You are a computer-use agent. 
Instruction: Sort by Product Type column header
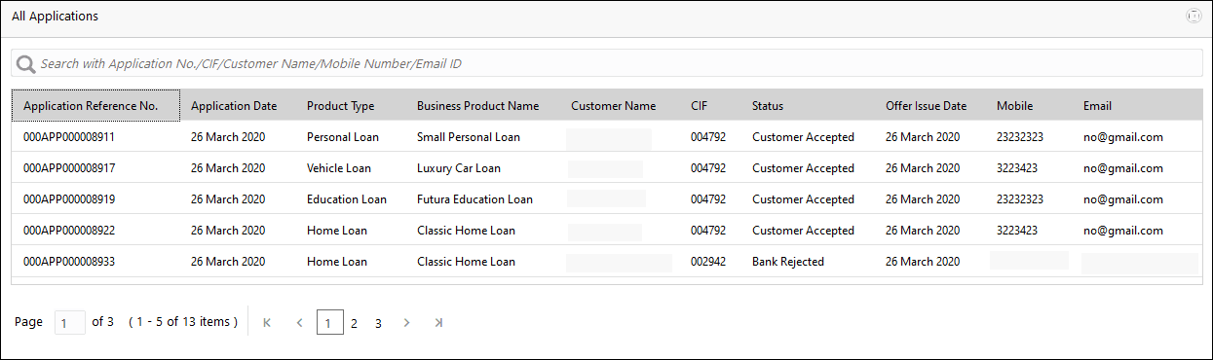pos(340,106)
